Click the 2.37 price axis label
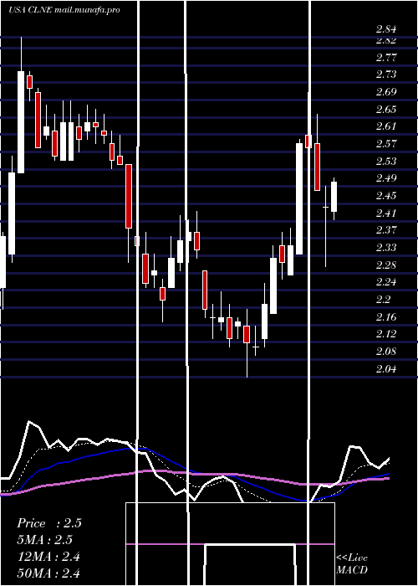Viewport: 418px width, 586px height. click(x=386, y=230)
